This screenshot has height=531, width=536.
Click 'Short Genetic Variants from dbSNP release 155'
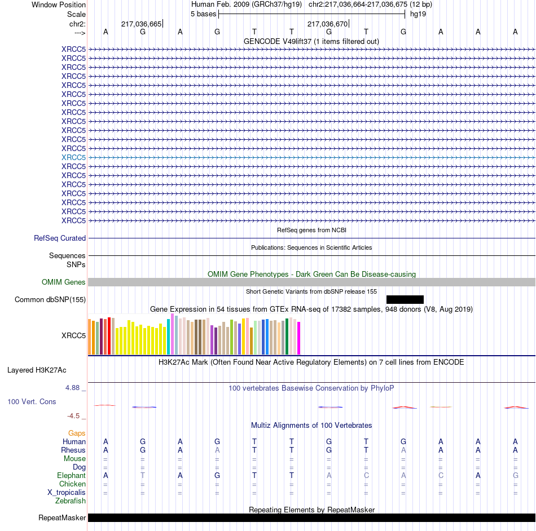point(311,291)
